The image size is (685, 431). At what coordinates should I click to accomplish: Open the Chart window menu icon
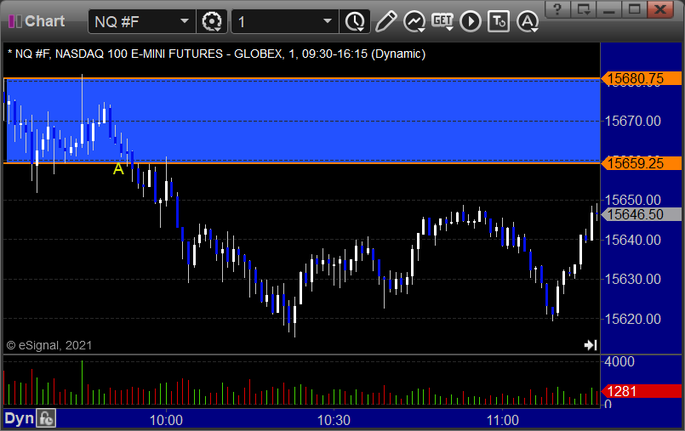[14, 21]
